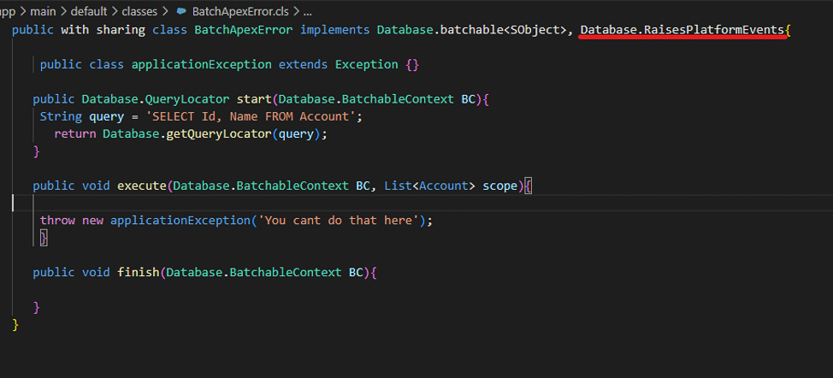Click the List<Account> type in the execute signature
833x378 pixels.
[429, 186]
